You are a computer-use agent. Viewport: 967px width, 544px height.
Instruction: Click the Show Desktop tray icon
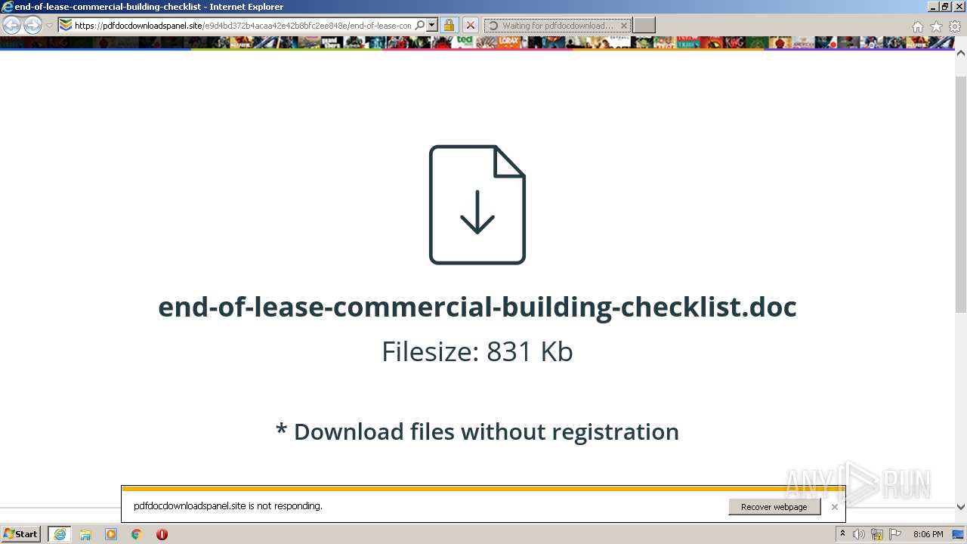pos(959,534)
